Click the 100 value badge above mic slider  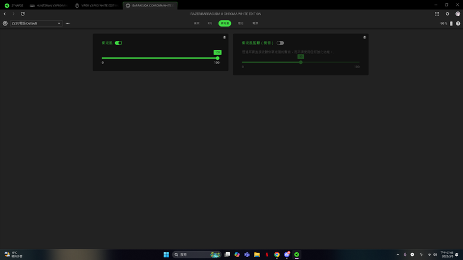coord(218,52)
